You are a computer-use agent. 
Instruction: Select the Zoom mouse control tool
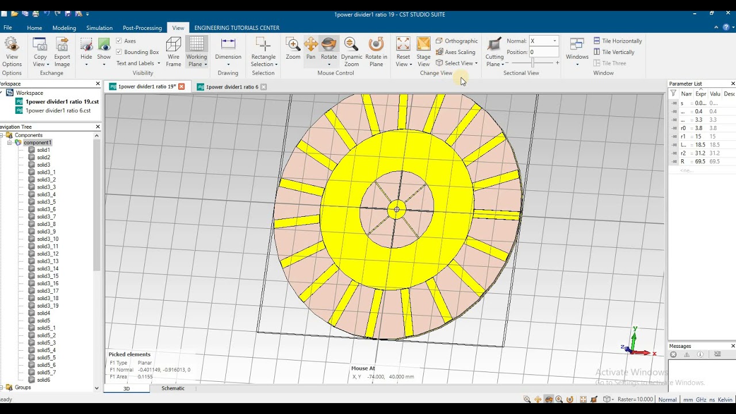(293, 49)
